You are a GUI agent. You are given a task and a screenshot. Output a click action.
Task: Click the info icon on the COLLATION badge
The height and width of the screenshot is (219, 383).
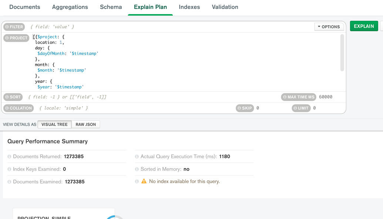[7, 108]
